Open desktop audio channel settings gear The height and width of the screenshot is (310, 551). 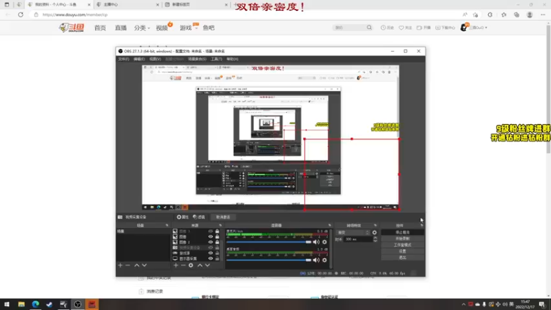pos(324,260)
